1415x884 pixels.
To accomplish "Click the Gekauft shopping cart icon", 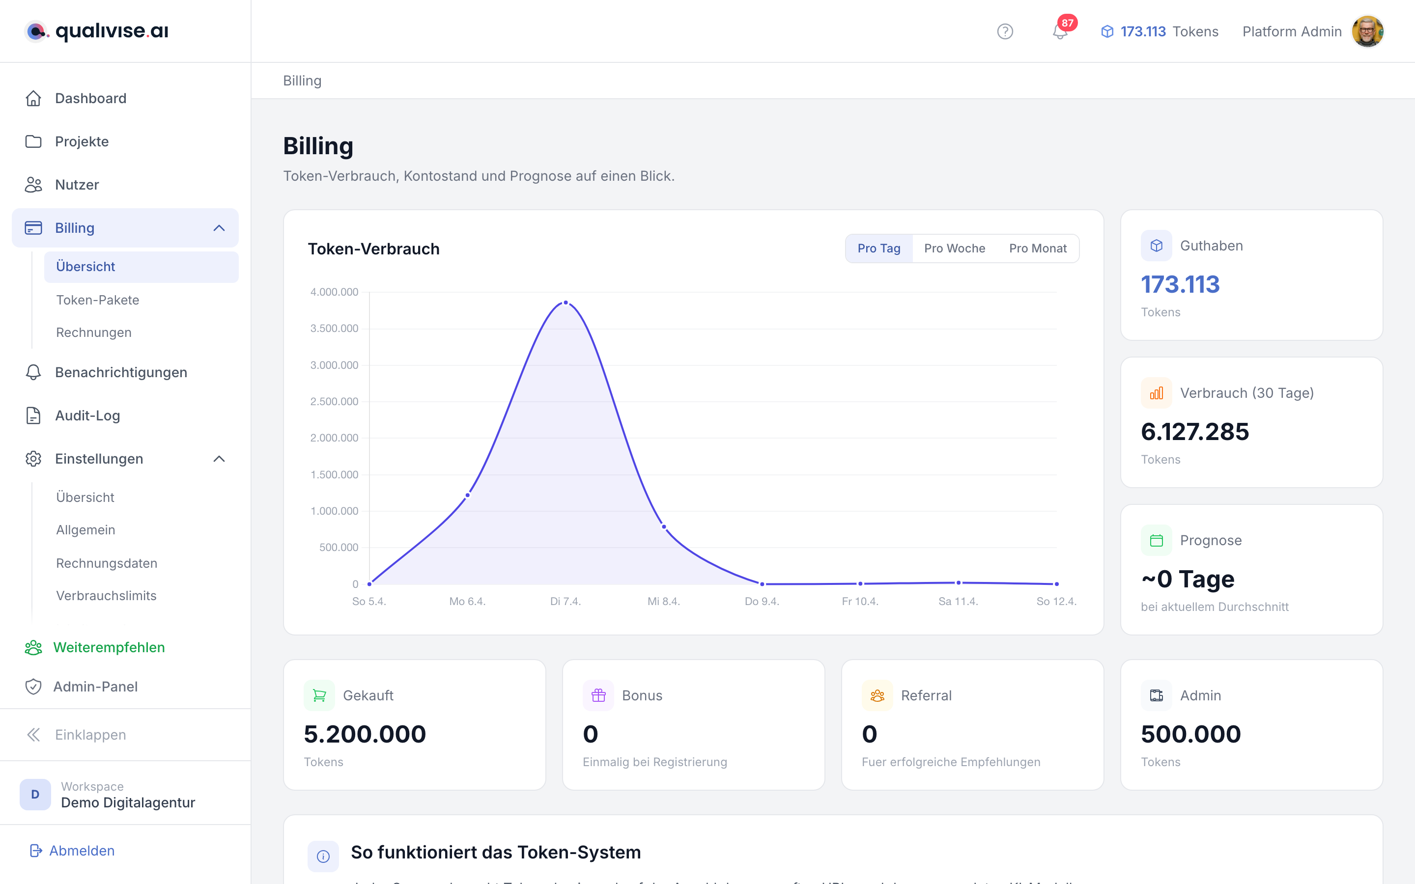I will click(319, 695).
